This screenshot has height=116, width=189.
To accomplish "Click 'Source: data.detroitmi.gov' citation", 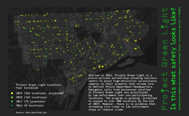I will (31, 113).
